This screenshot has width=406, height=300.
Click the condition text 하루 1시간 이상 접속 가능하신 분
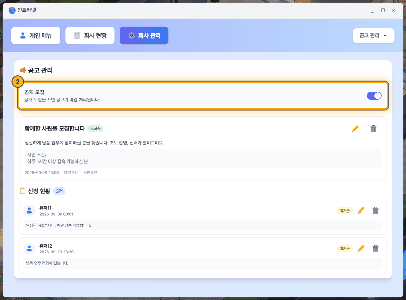pos(58,161)
